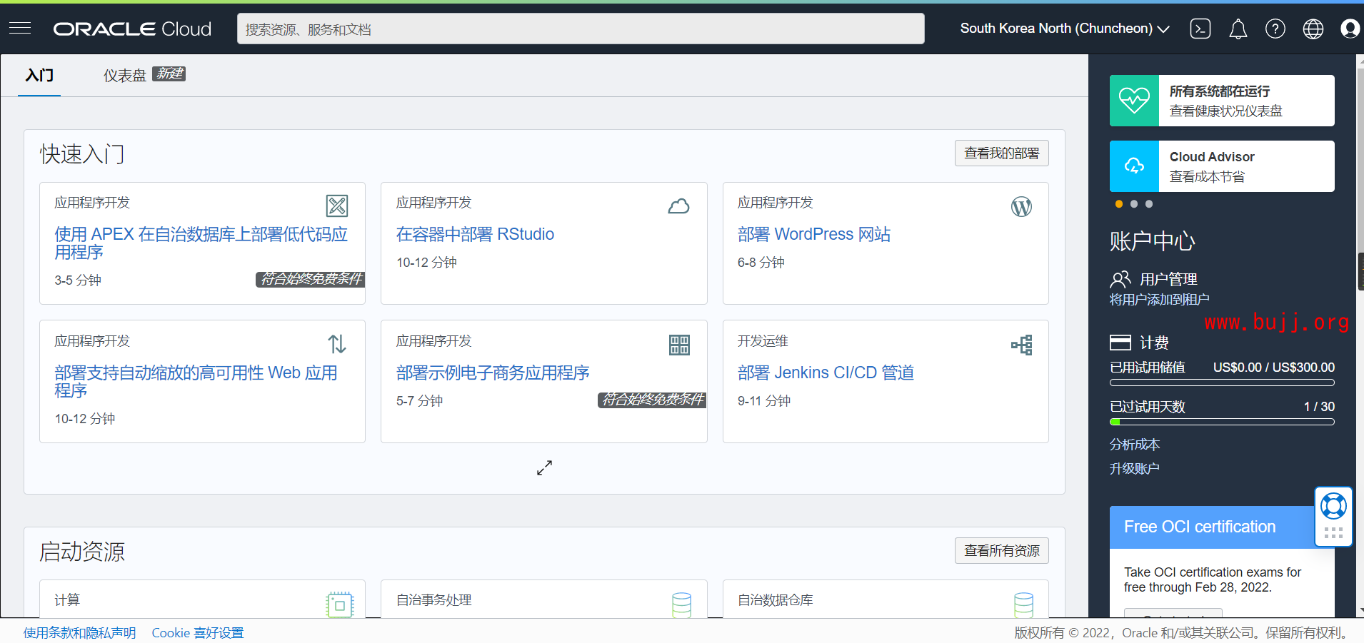This screenshot has height=643, width=1364.
Task: Open the hamburger navigation menu
Action: tap(20, 29)
